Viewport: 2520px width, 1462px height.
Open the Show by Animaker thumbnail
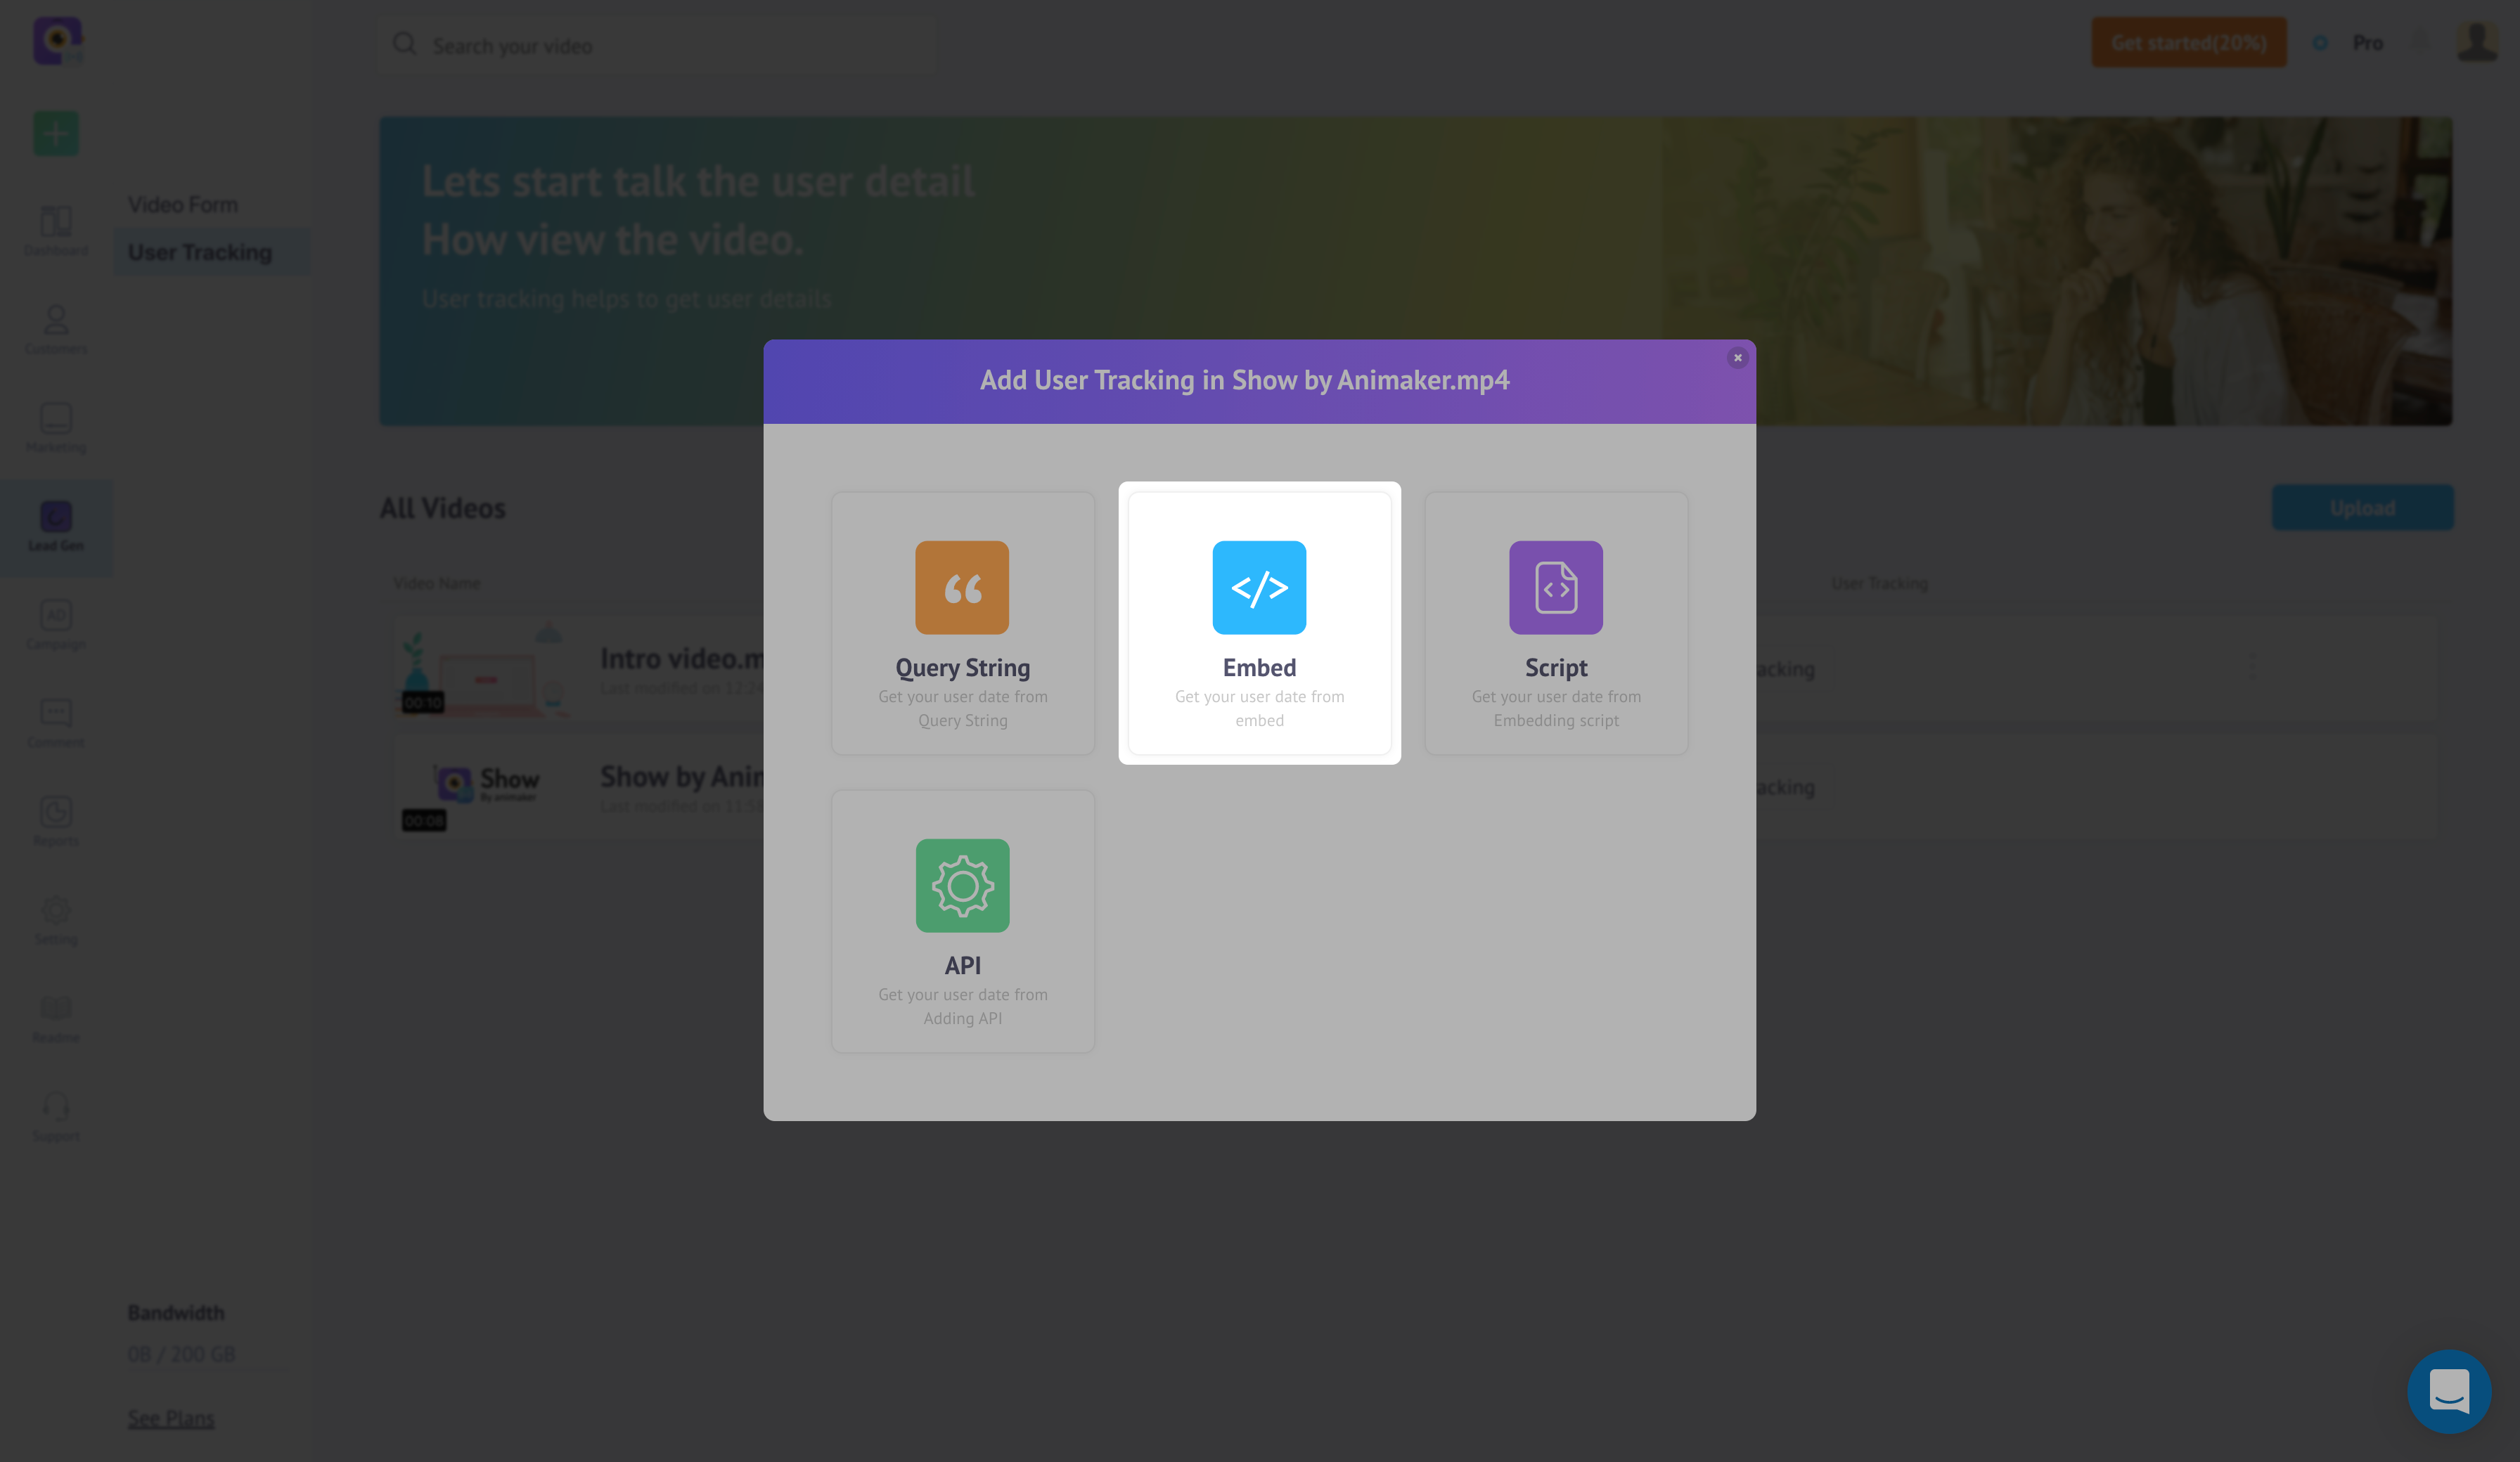point(484,787)
